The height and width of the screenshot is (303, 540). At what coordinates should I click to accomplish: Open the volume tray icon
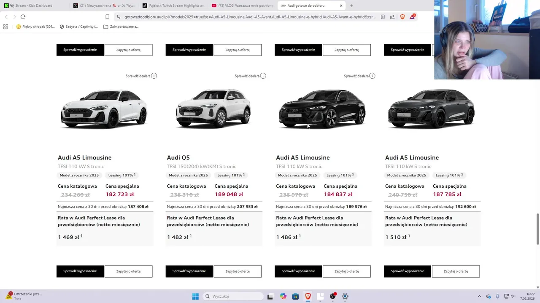[513, 296]
